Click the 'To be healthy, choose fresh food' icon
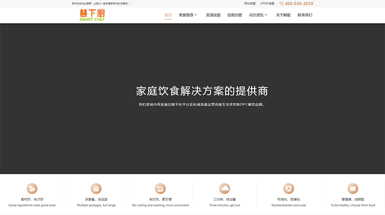The height and width of the screenshot is (215, 385). [x=353, y=188]
